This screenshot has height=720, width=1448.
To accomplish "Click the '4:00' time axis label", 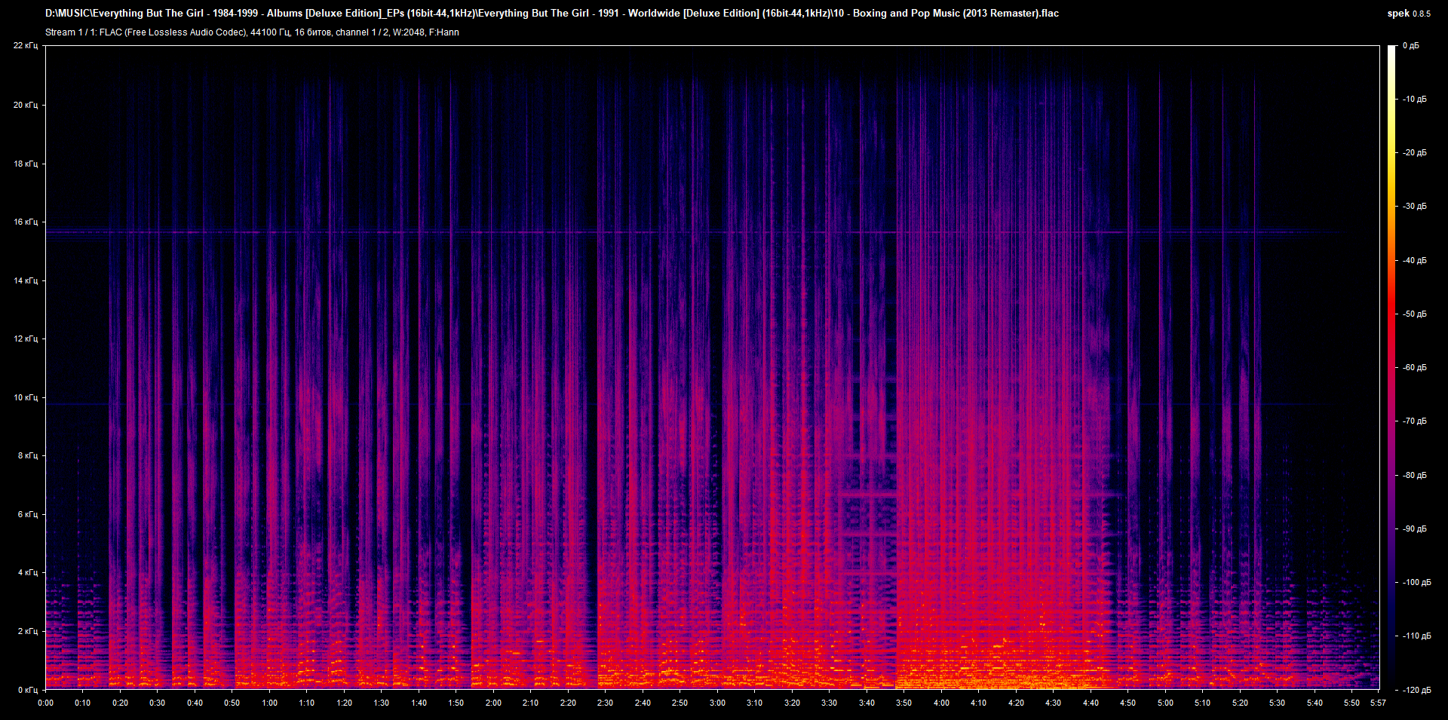I will click(x=941, y=703).
